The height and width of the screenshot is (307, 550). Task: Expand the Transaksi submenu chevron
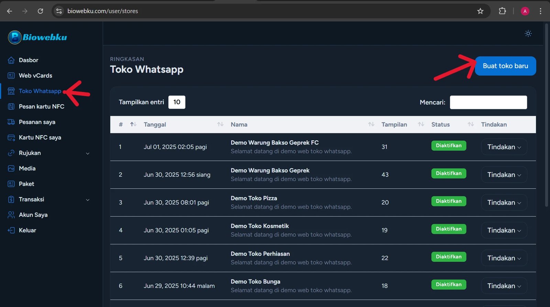click(x=88, y=200)
